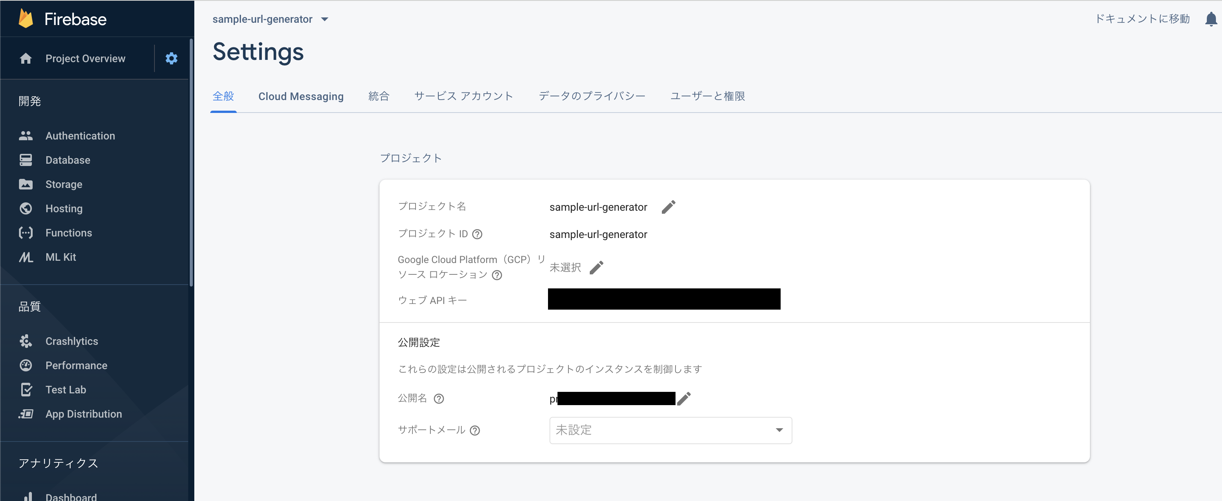Edit the public name pencil icon
The width and height of the screenshot is (1222, 501).
pyautogui.click(x=683, y=399)
